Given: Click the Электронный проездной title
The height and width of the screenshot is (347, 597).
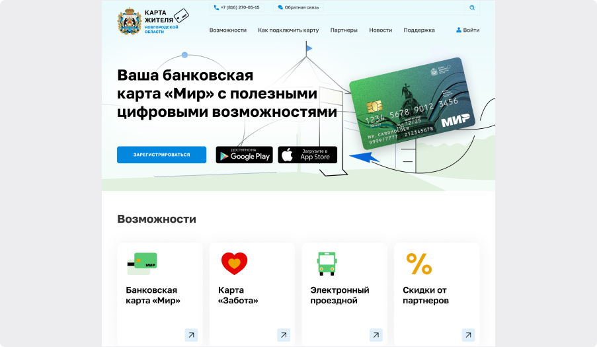Looking at the screenshot, I should pyautogui.click(x=340, y=295).
